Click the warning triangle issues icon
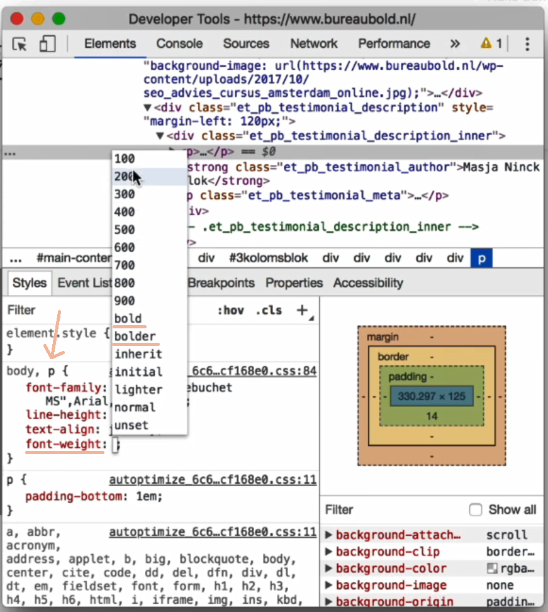The height and width of the screenshot is (612, 548). (486, 44)
